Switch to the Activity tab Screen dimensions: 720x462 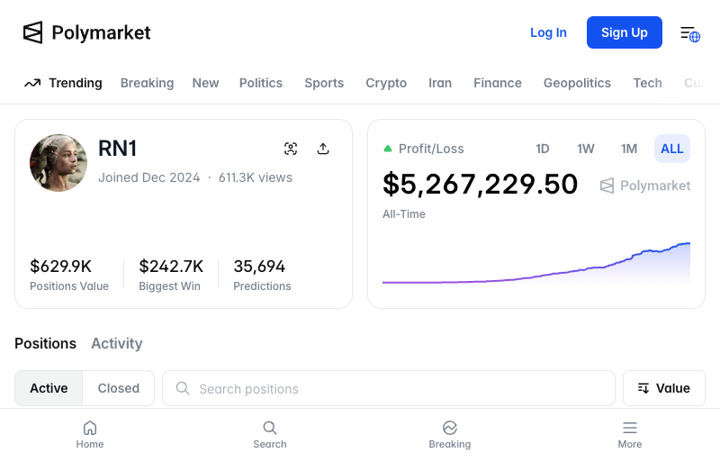click(x=117, y=343)
